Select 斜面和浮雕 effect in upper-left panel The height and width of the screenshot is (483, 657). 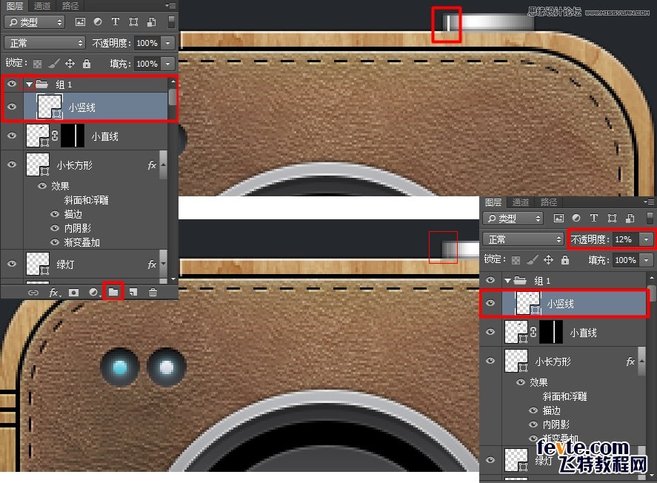pos(87,200)
